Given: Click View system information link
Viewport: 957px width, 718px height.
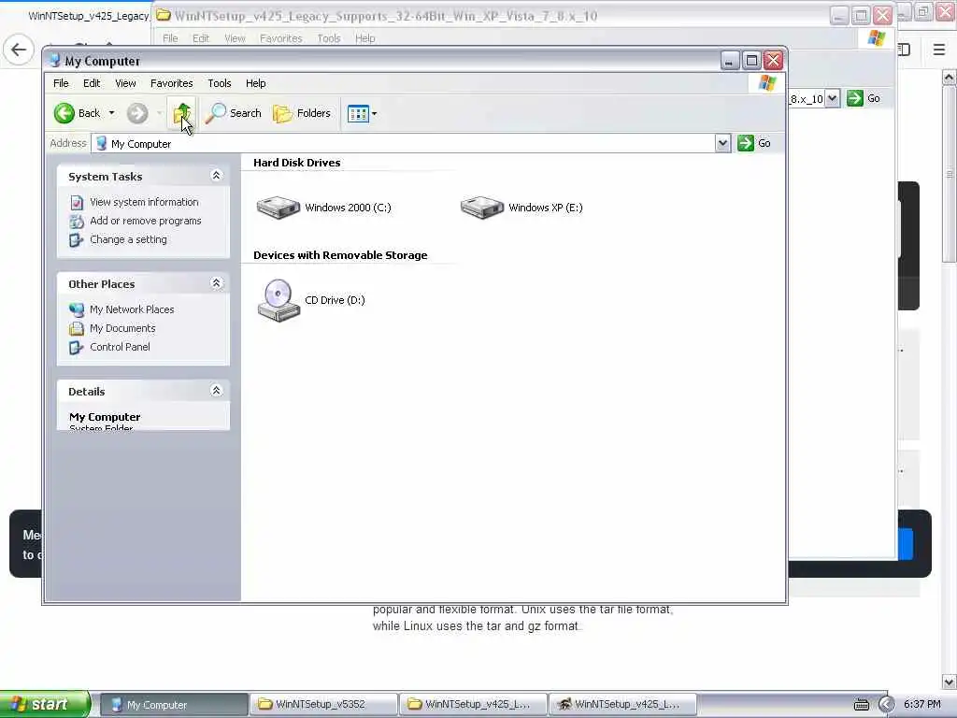Looking at the screenshot, I should [x=144, y=202].
